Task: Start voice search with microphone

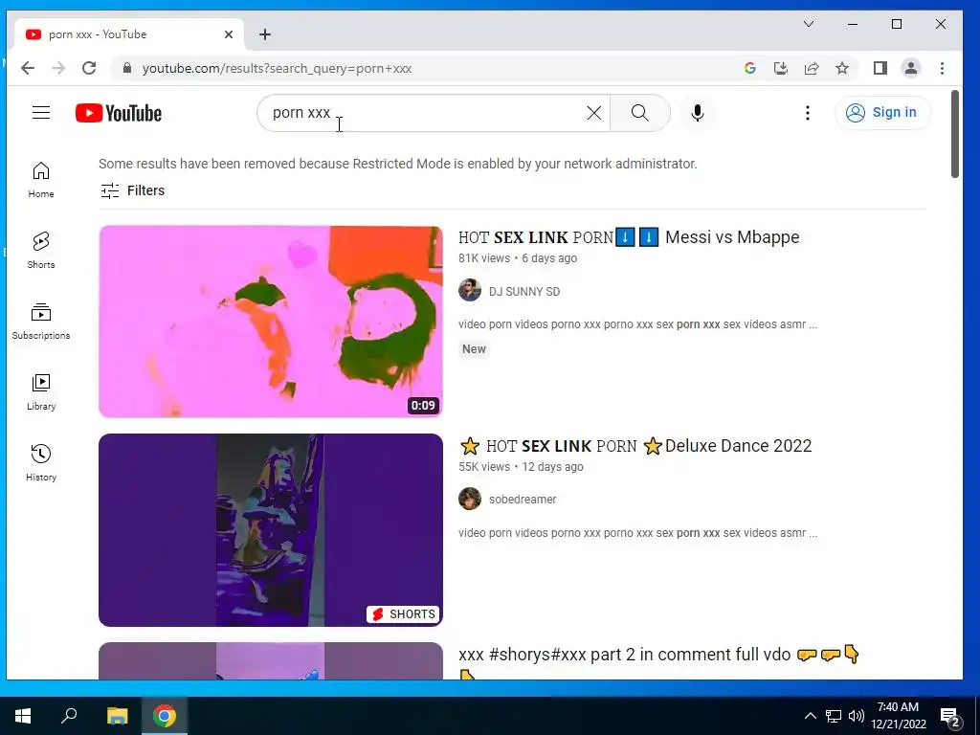Action: 698,113
